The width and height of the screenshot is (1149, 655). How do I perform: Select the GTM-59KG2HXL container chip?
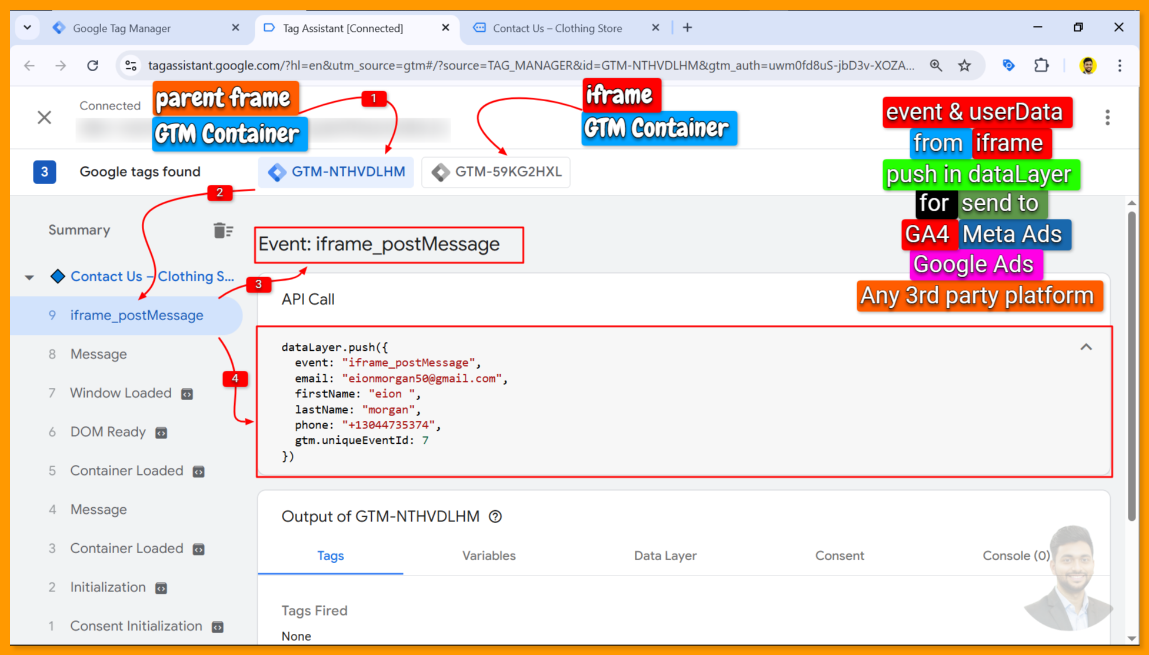click(x=496, y=172)
